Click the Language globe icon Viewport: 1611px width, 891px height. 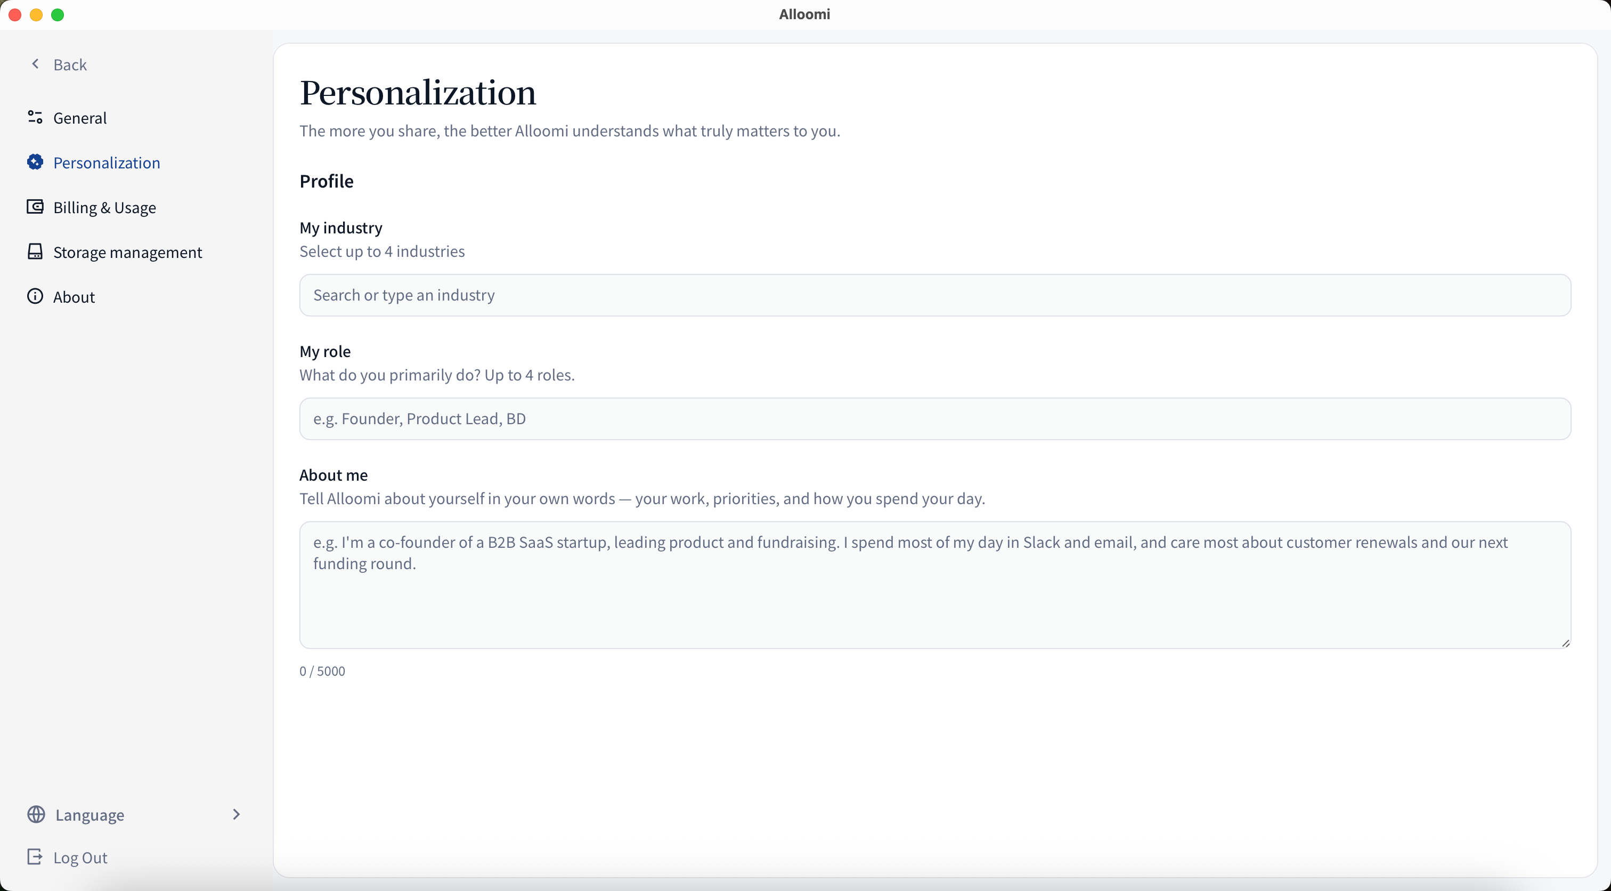pos(36,814)
